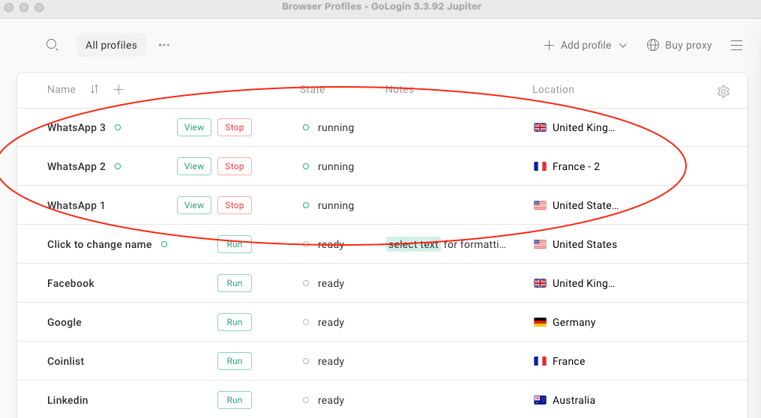Run the Linkedin profile
The height and width of the screenshot is (418, 761).
coord(235,400)
